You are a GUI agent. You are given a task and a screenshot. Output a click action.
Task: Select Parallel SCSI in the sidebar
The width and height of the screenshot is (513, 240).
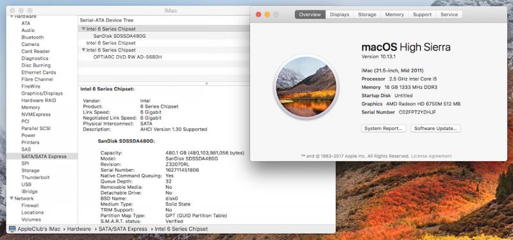coord(36,129)
